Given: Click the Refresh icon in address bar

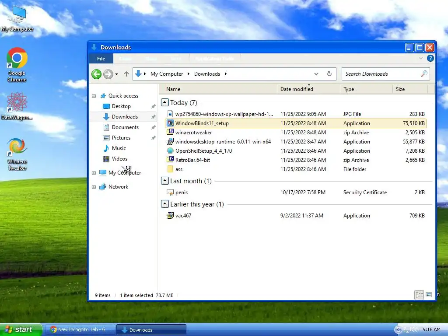Looking at the screenshot, I should (329, 73).
